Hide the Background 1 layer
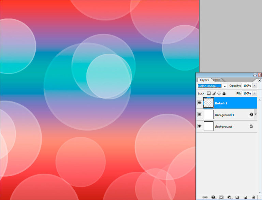This screenshot has width=262, height=200. point(200,114)
